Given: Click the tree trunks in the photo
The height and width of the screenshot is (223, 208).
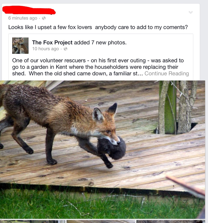Looking at the screenshot, I should [x=178, y=107].
